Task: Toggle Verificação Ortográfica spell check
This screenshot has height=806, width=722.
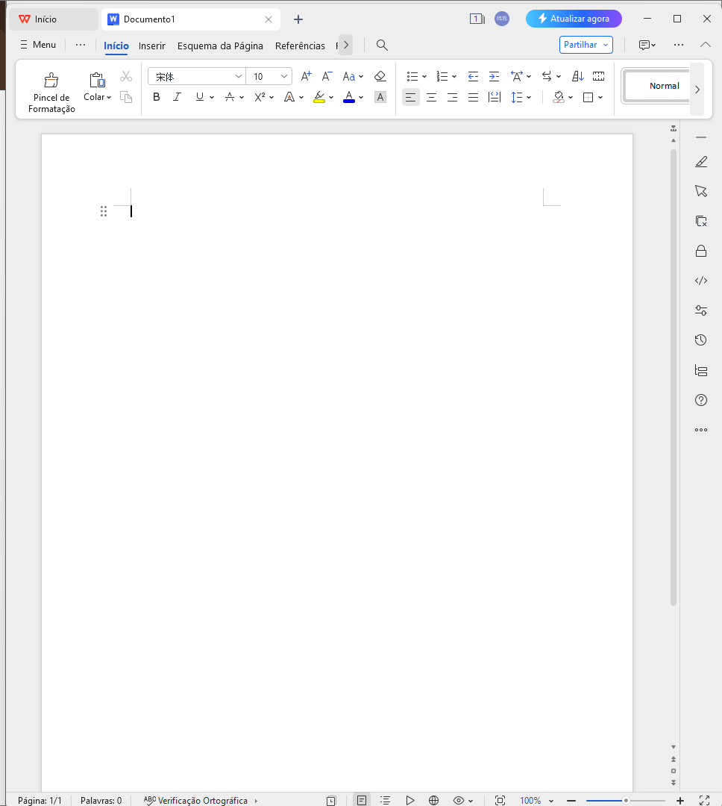Action: click(195, 800)
